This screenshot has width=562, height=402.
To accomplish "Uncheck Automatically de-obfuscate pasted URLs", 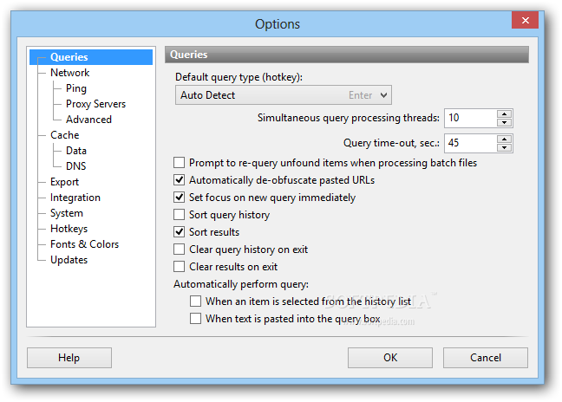I will coord(180,179).
